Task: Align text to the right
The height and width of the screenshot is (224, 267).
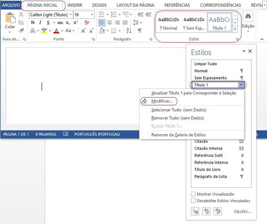Action: pyautogui.click(x=117, y=23)
